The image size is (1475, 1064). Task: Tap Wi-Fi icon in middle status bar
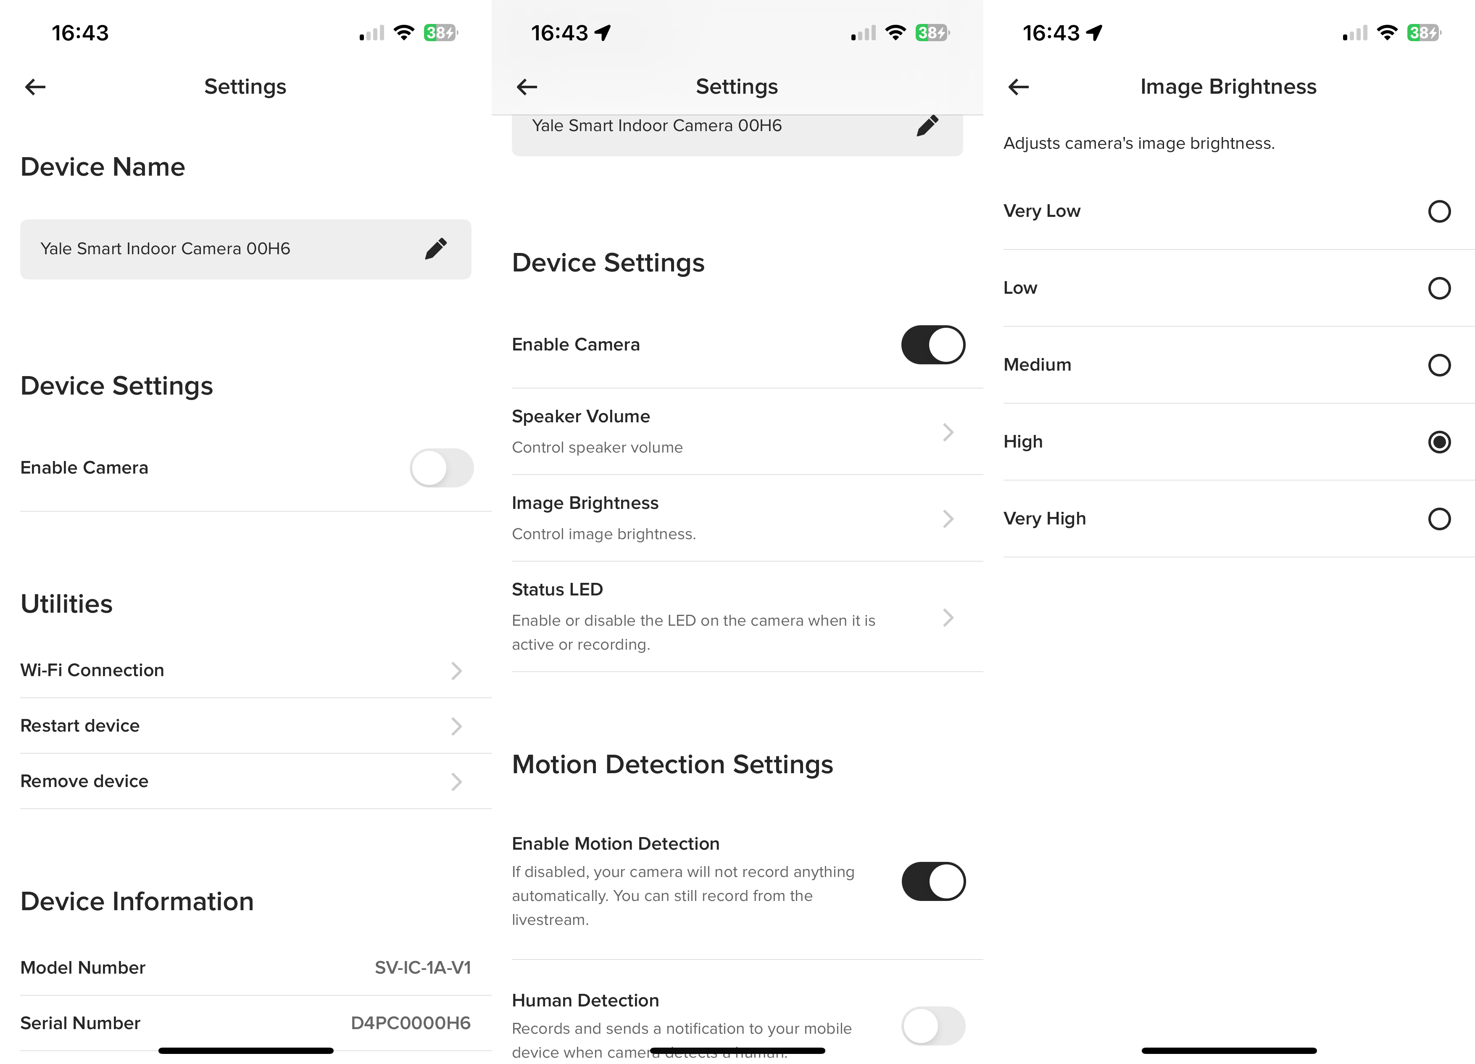pyautogui.click(x=896, y=32)
